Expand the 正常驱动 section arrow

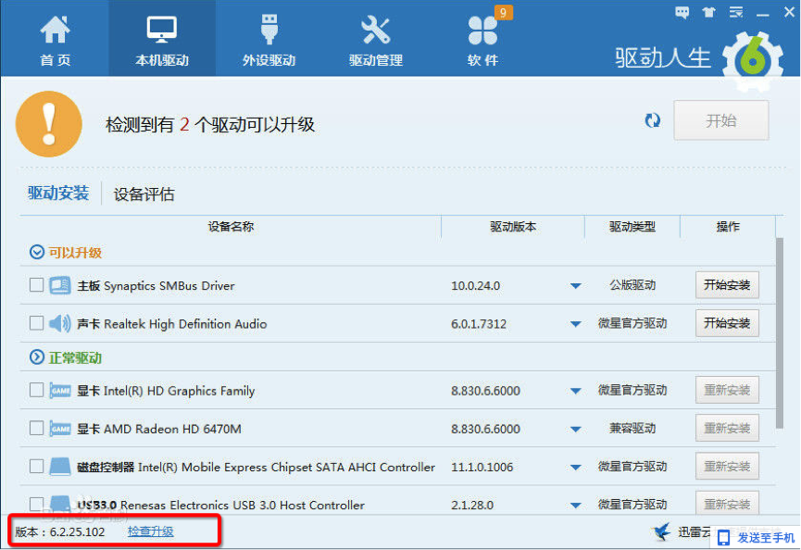(37, 357)
